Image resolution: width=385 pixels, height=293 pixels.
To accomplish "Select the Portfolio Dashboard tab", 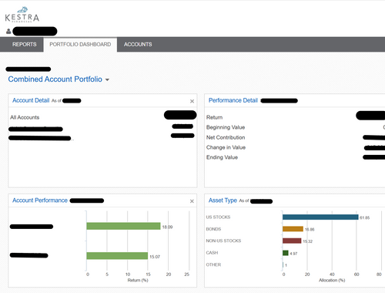I will [80, 45].
